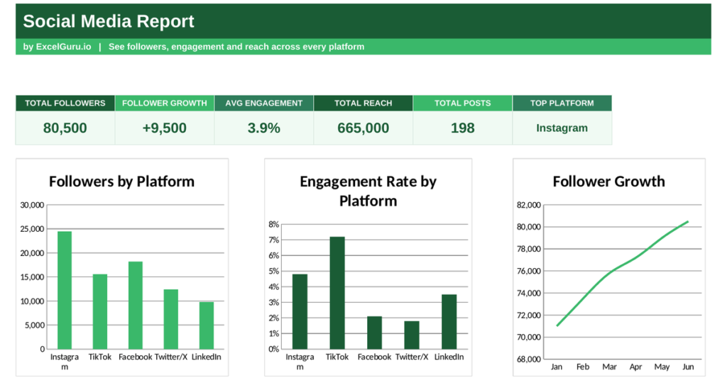727x380 pixels.
Task: Select Twitter/X bar in Engagement Rate chart
Action: coord(412,335)
